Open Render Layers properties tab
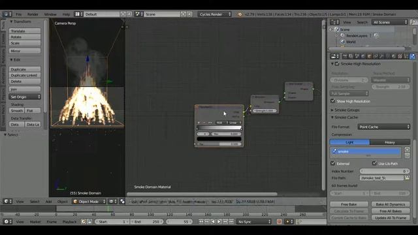Viewport: 418px width, 235px height. coord(351,56)
